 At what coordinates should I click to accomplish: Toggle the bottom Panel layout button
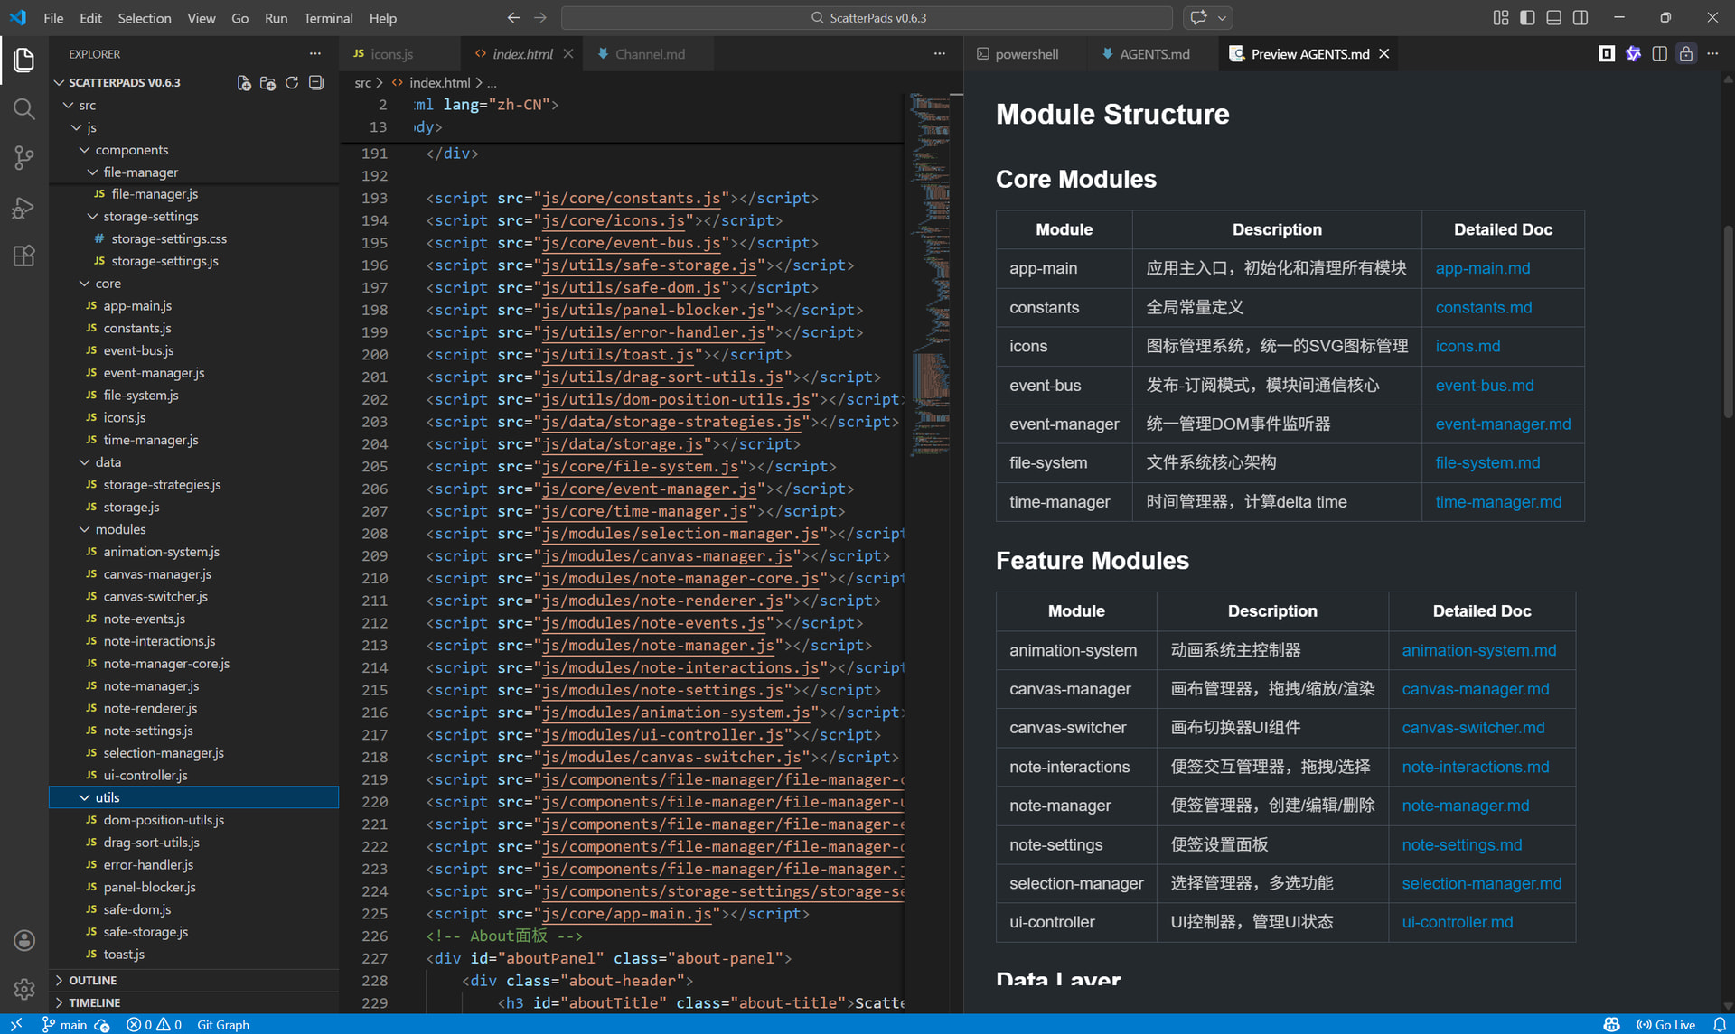(x=1553, y=18)
